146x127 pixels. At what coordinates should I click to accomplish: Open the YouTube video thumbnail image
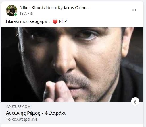point(72,64)
